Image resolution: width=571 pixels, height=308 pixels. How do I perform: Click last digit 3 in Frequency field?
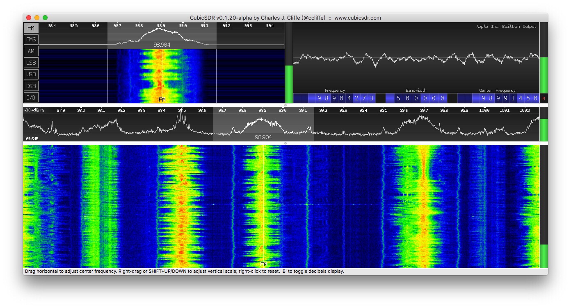[371, 98]
